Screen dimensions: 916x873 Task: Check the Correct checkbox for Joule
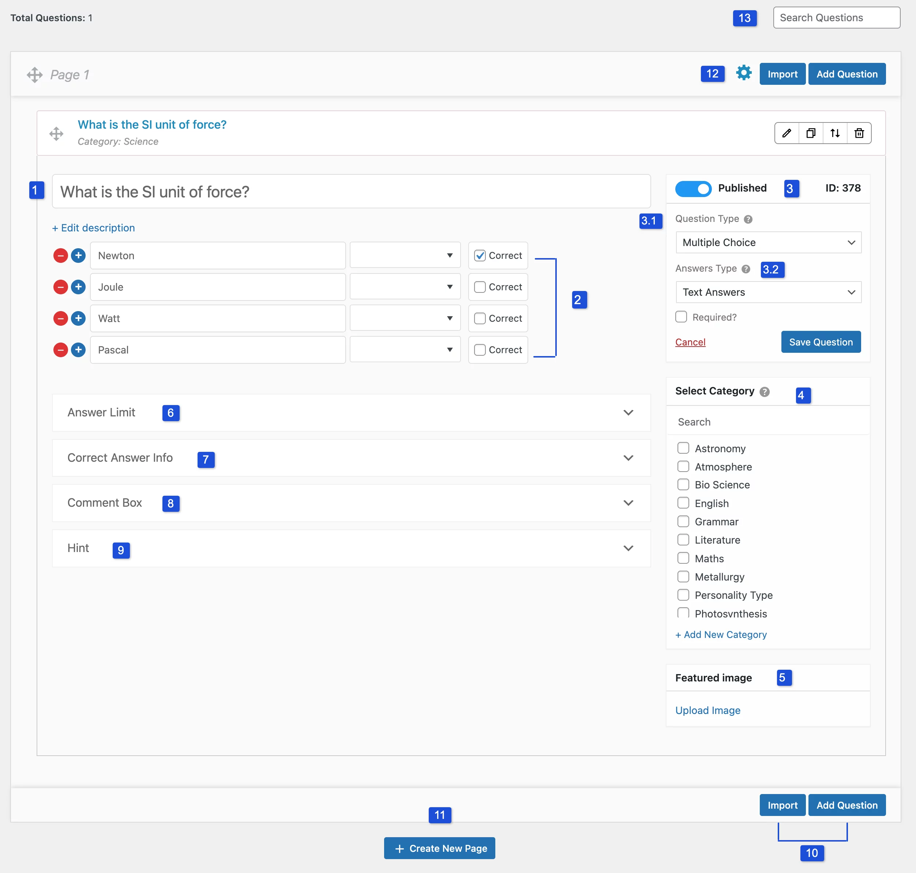tap(480, 287)
